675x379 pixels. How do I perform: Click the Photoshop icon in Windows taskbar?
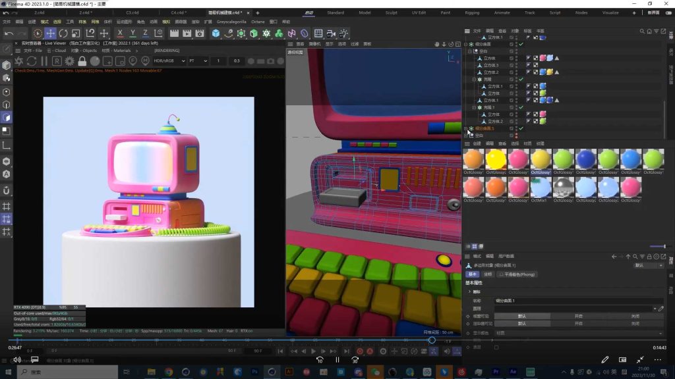point(254,372)
